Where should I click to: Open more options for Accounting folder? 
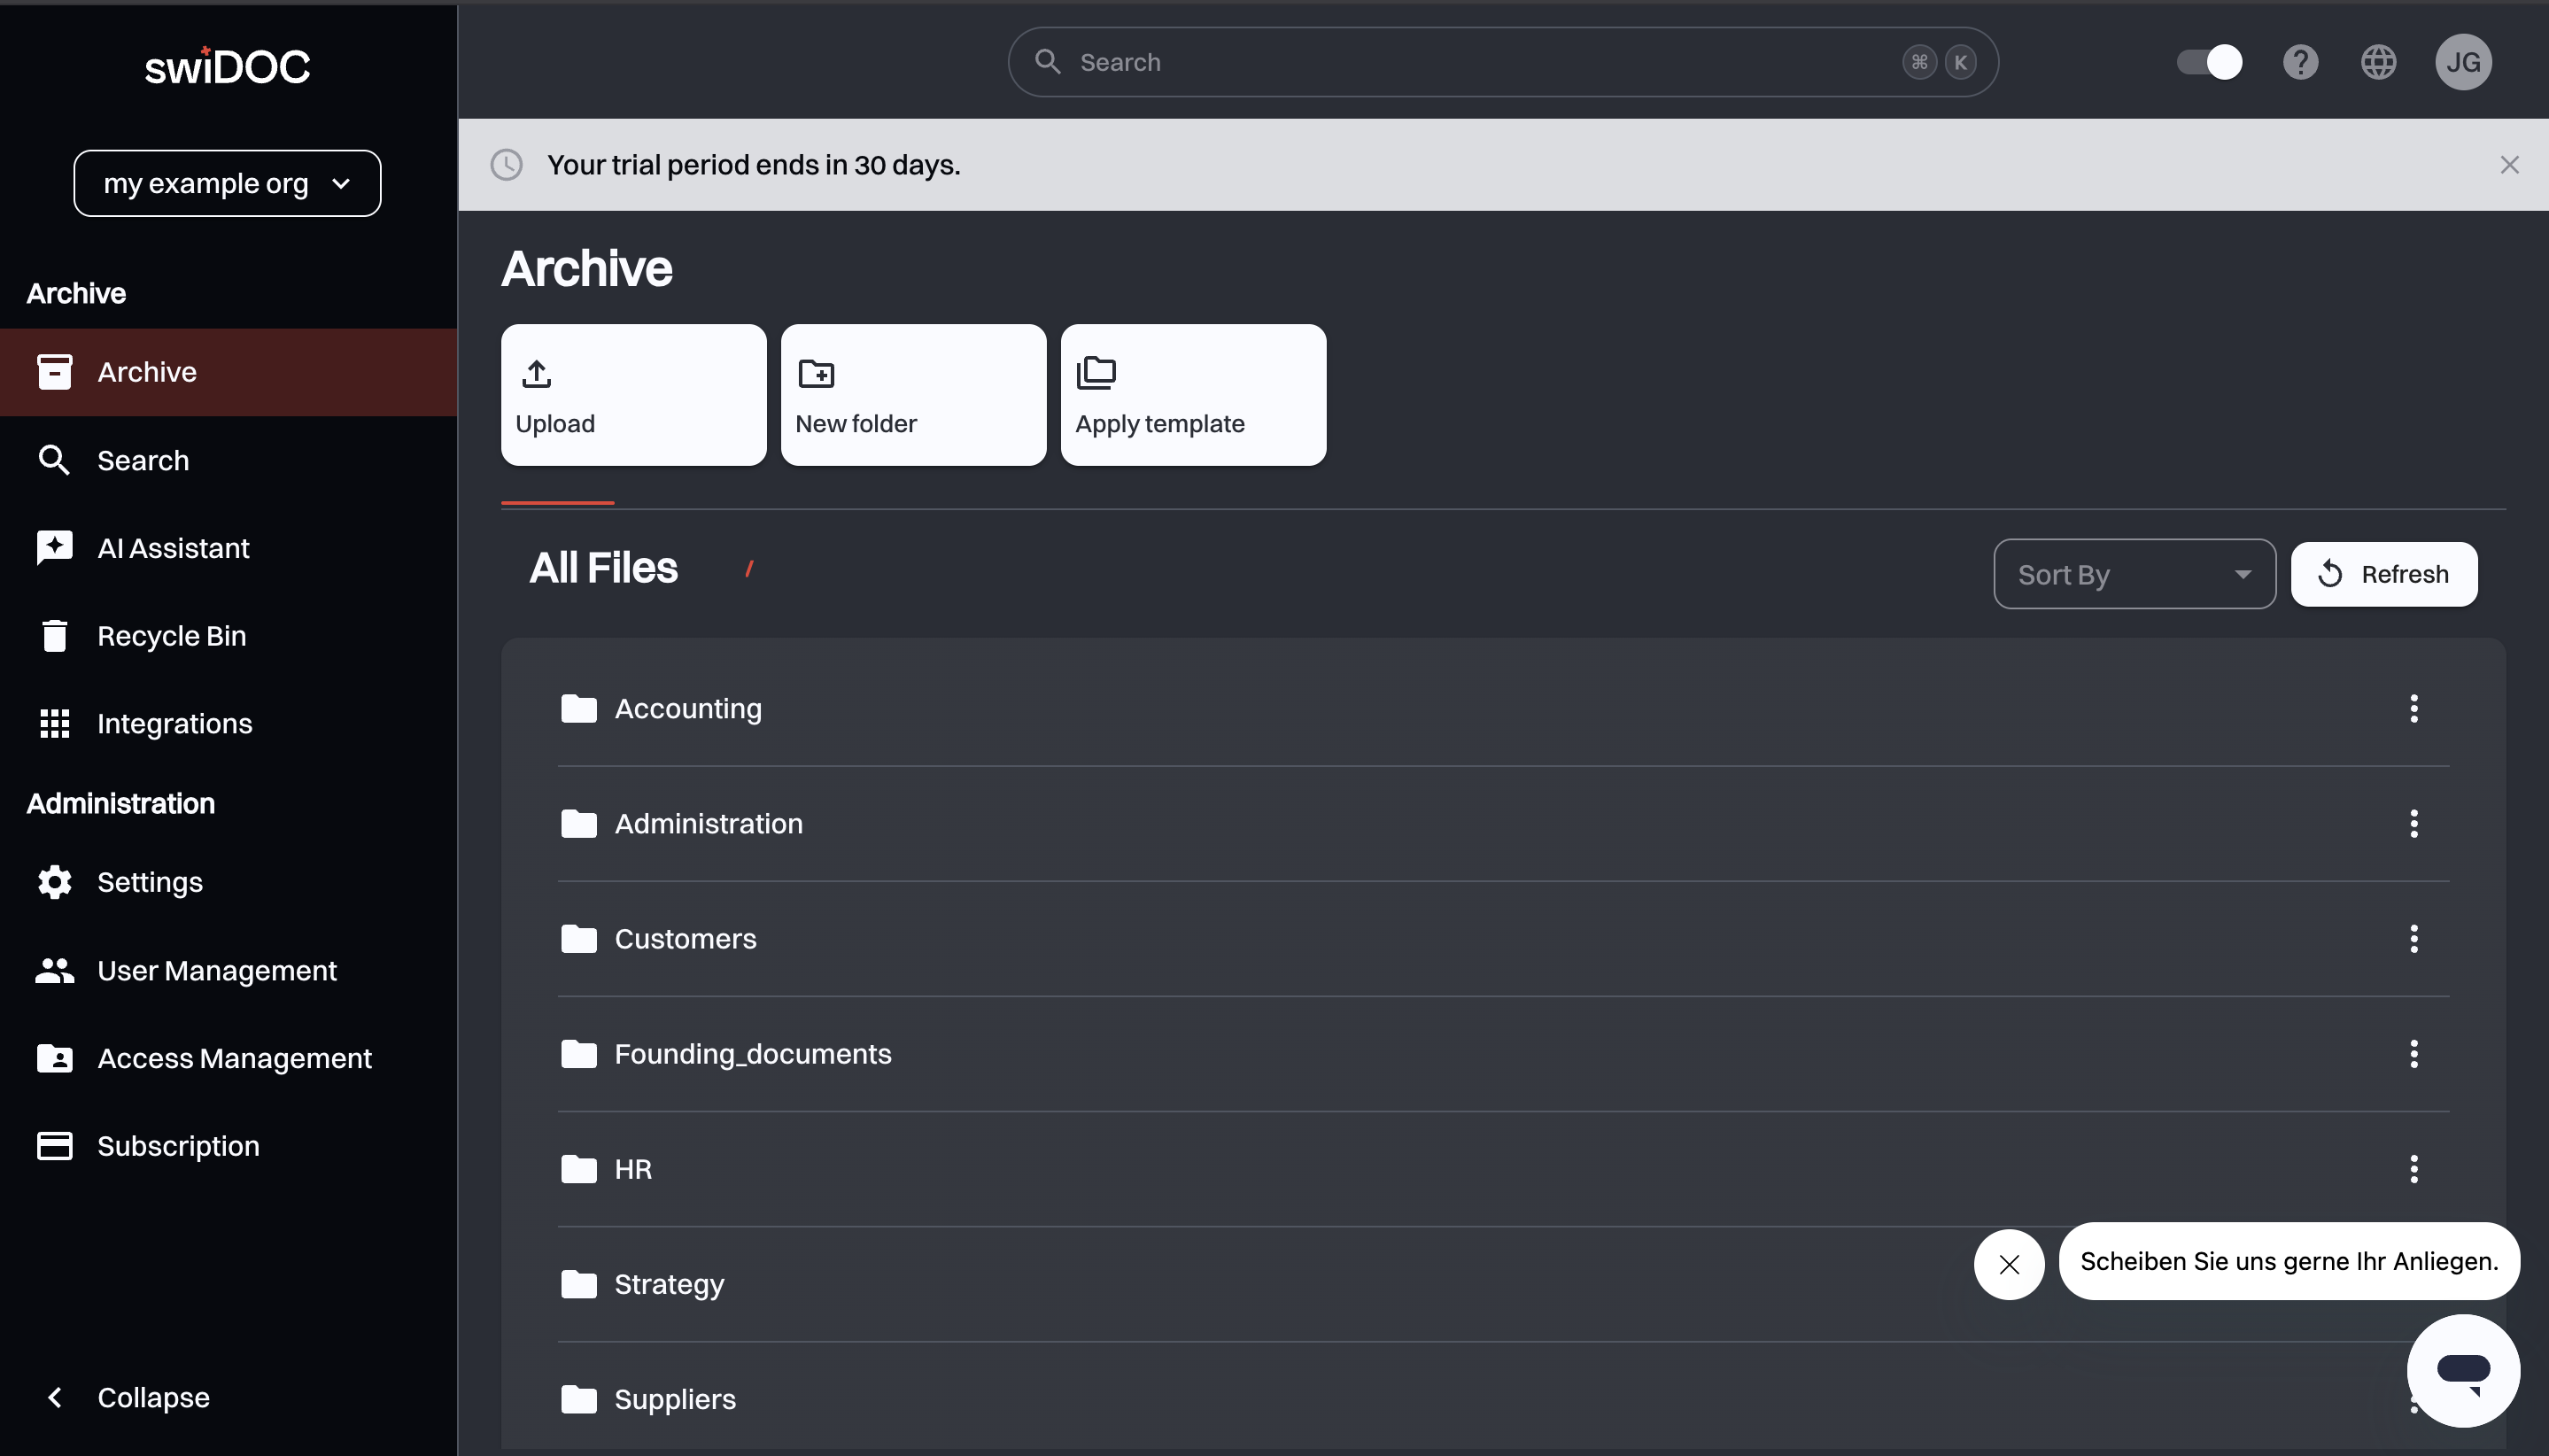point(2413,708)
